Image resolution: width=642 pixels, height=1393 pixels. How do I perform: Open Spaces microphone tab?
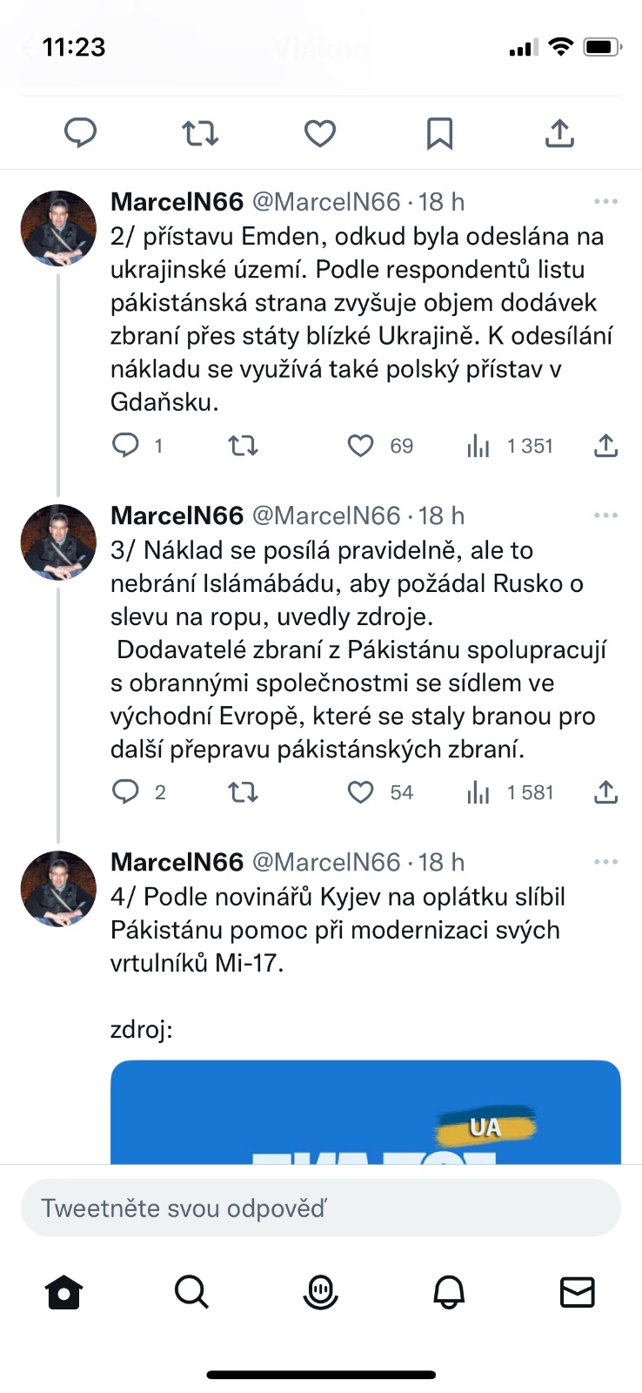pyautogui.click(x=320, y=1293)
